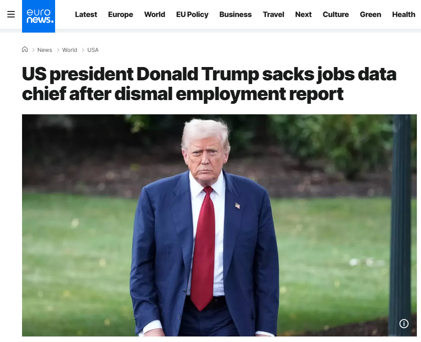Click the red tie in the article photo
Screen dimensions: 421x342
tap(203, 248)
